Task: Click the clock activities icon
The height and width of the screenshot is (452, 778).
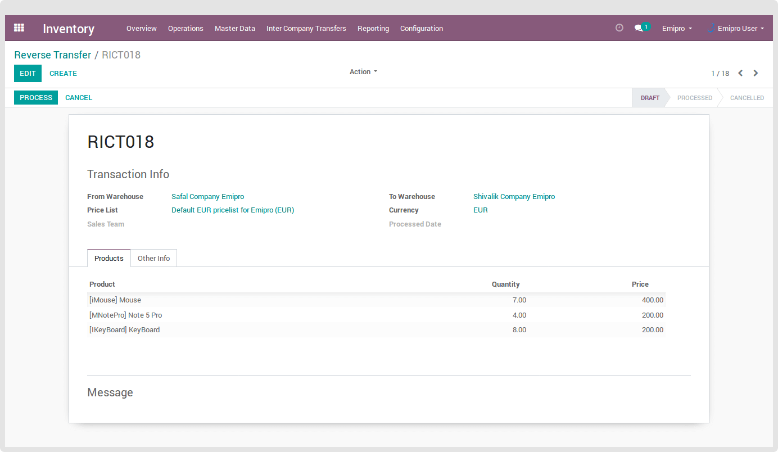Action: click(x=619, y=28)
